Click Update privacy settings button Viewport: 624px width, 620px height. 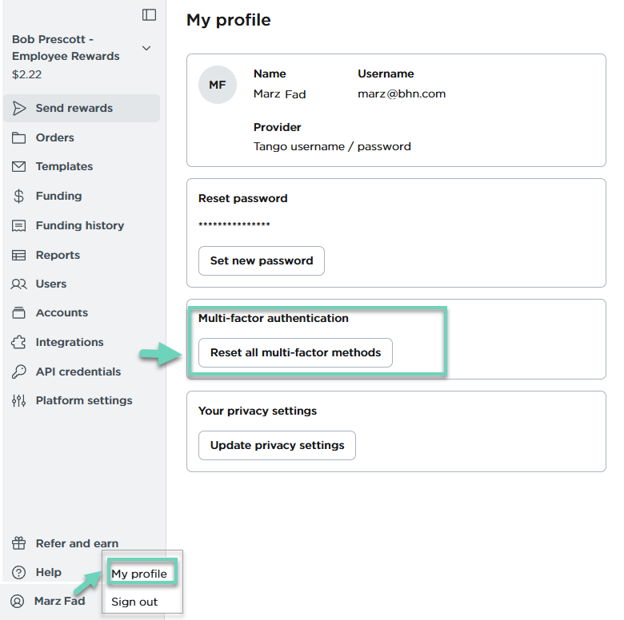click(277, 445)
